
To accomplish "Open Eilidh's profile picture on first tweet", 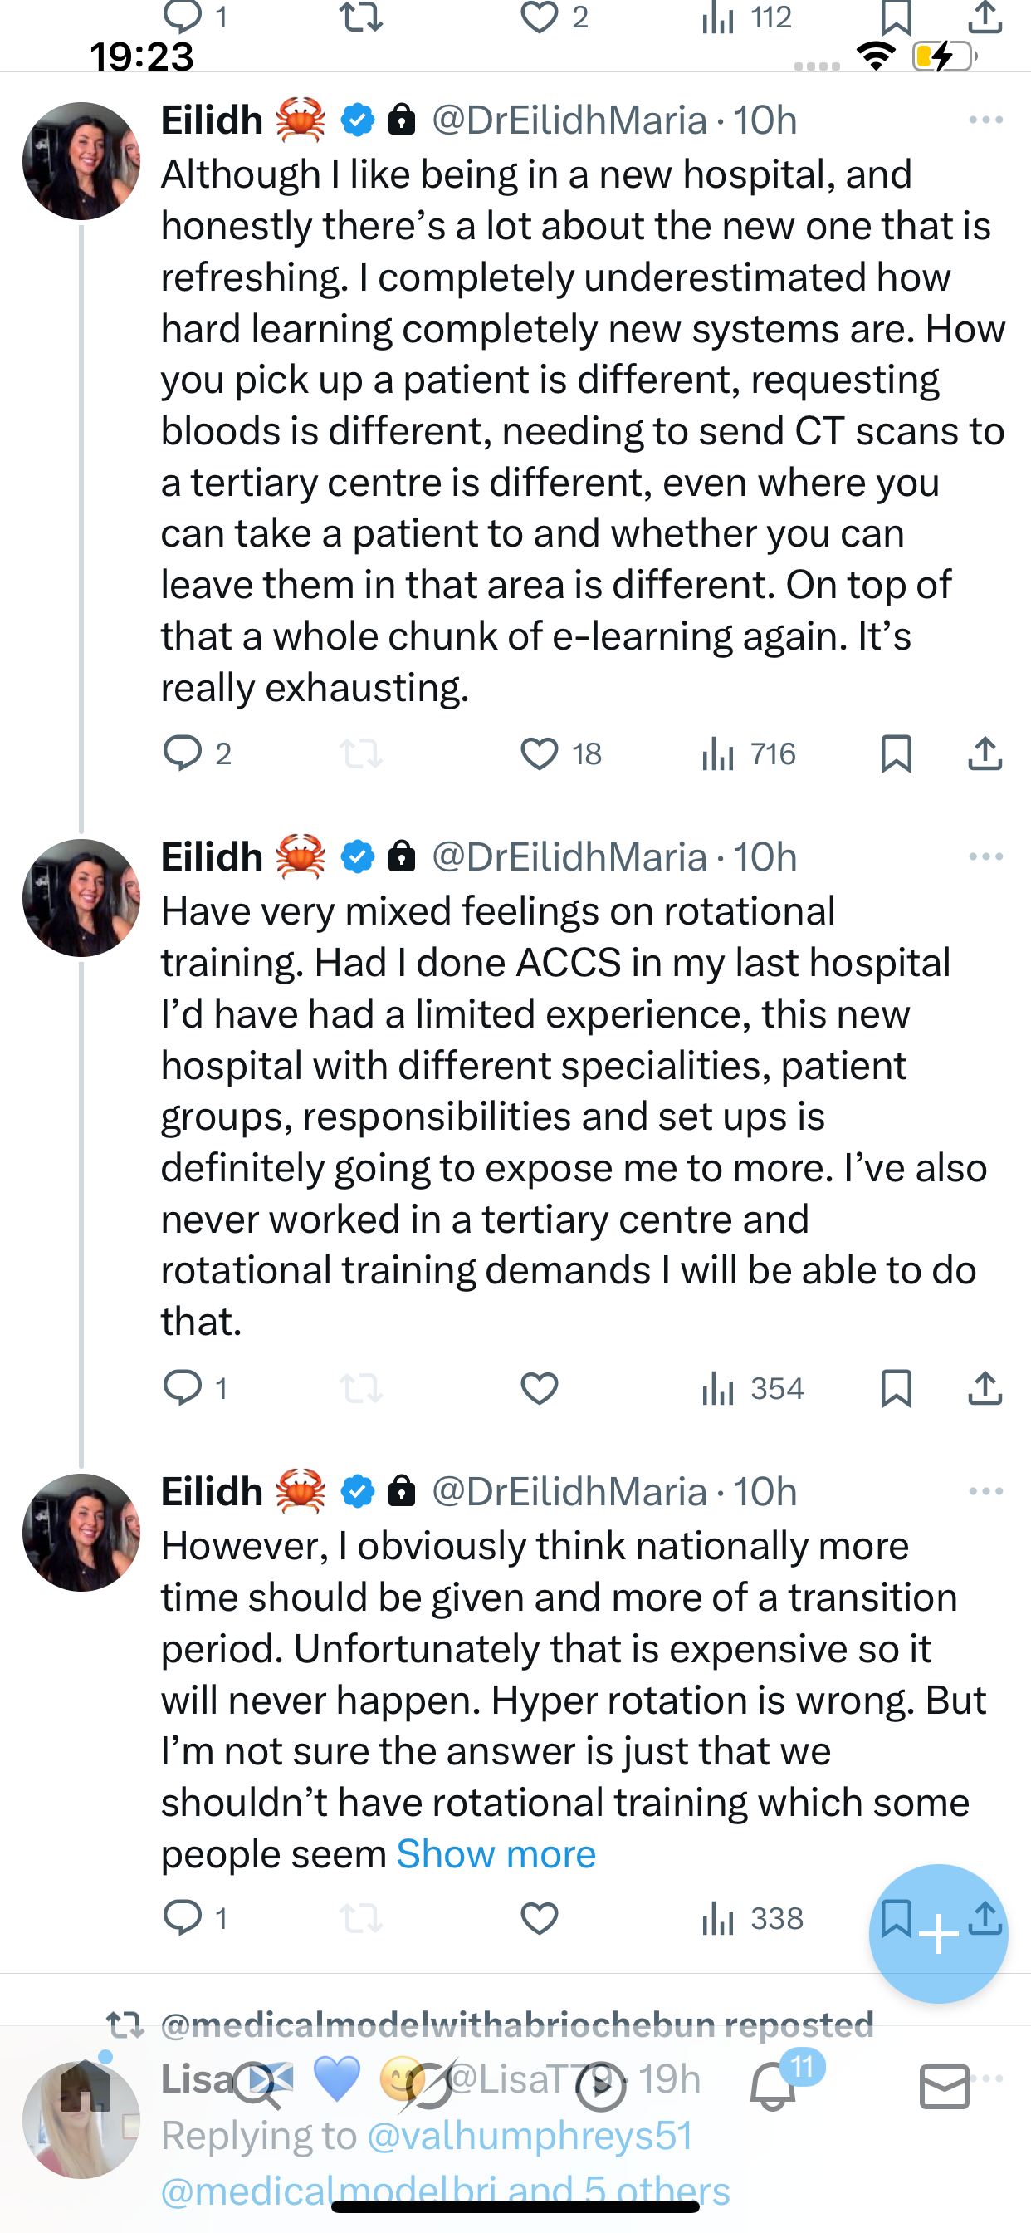I will tap(81, 161).
